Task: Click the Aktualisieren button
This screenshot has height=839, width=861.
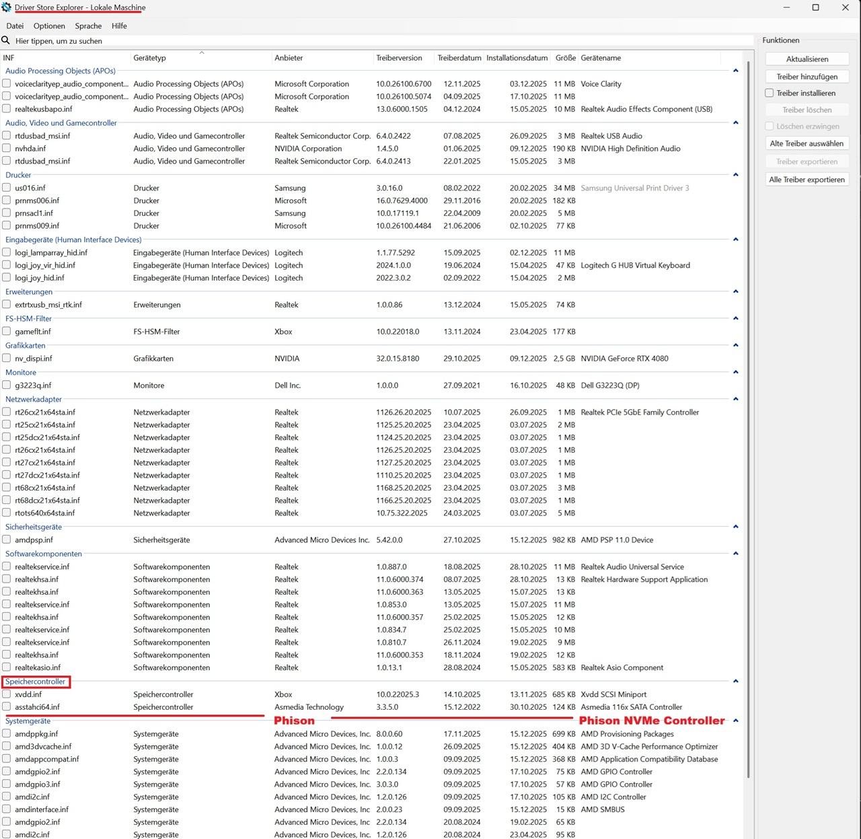Action: [807, 59]
